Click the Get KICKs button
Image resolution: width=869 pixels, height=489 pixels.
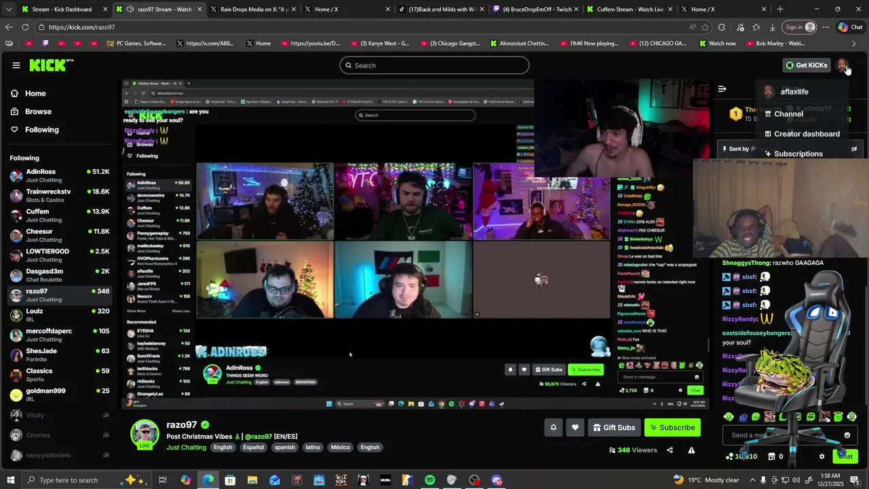(807, 65)
